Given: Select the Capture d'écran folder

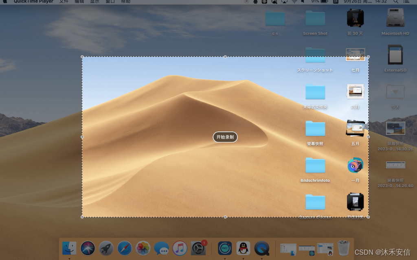Looking at the screenshot, I should coord(315,202).
